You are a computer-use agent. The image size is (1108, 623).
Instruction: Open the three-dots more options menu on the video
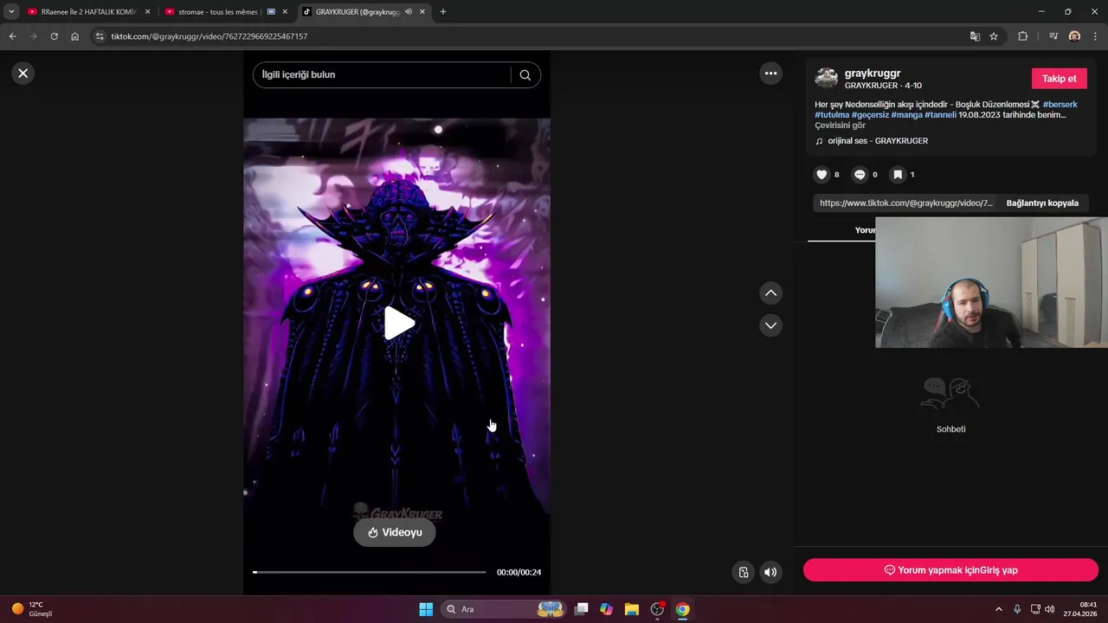point(770,74)
